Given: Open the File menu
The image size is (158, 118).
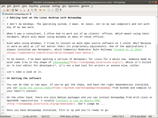Looking at the screenshot, I should pos(3,6).
